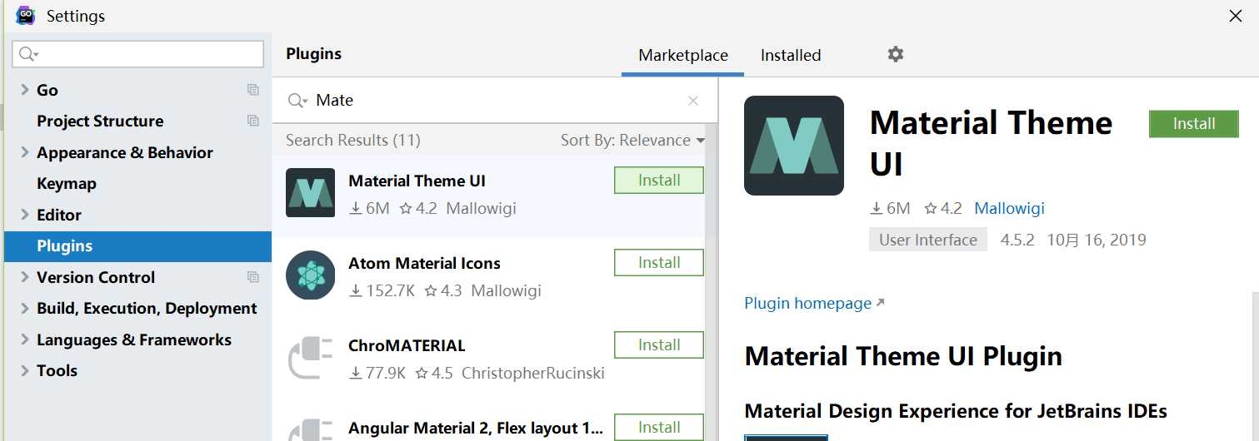1259x441 pixels.
Task: Click the plugin search magnifier icon
Action: [297, 101]
